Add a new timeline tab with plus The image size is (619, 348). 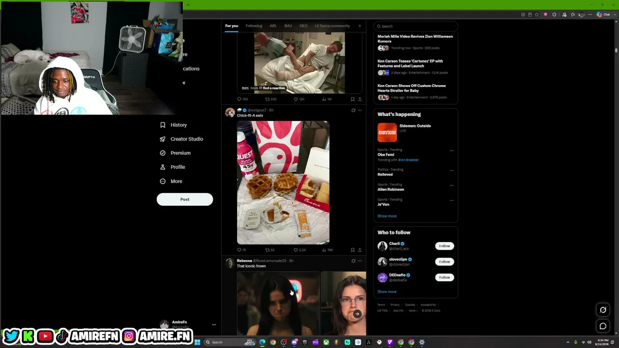click(359, 26)
